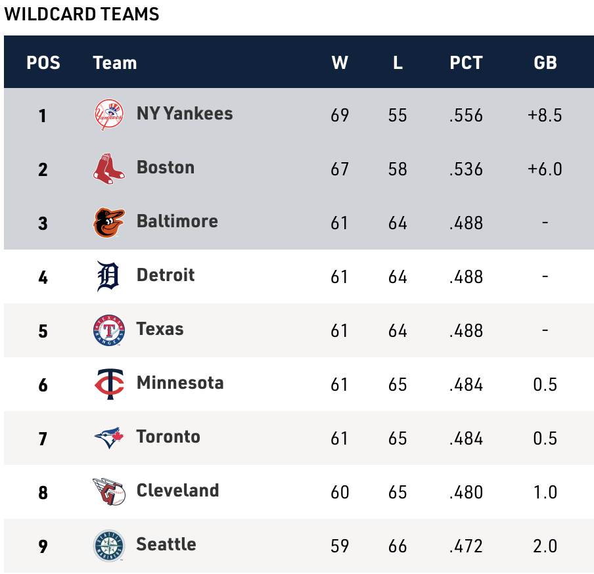Click the Team column header
The width and height of the screenshot is (594, 574).
[x=115, y=62]
